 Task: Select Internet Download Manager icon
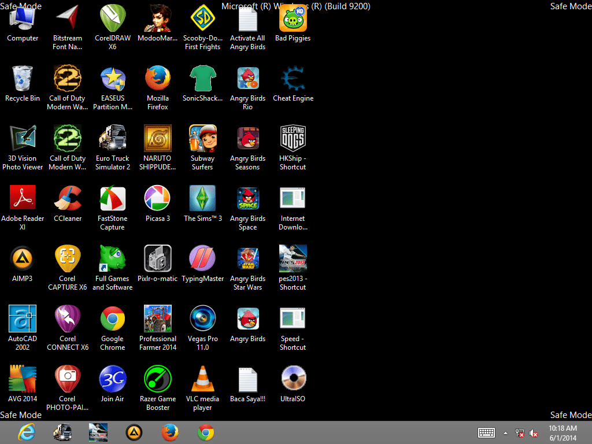(293, 198)
